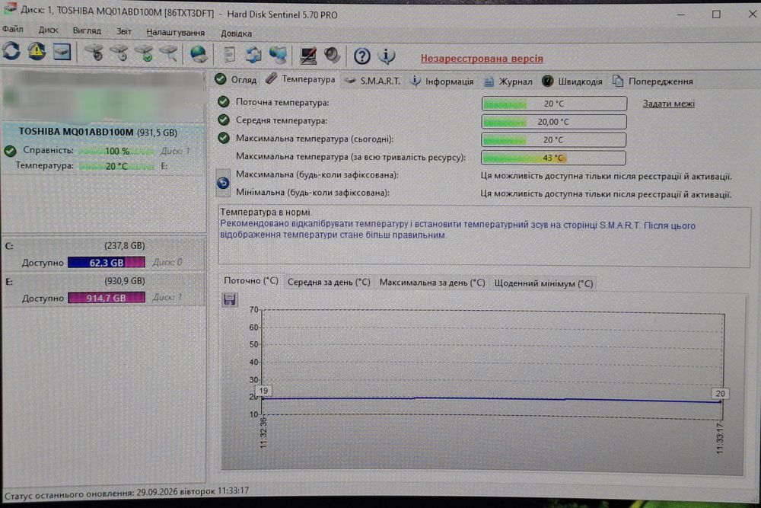This screenshot has height=508, width=761.
Task: Click the chart's 20 end value label
Action: pos(720,394)
